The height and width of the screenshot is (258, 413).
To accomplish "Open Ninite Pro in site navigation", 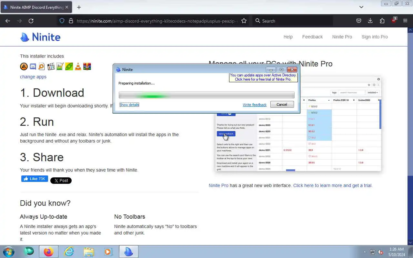I will pyautogui.click(x=342, y=37).
